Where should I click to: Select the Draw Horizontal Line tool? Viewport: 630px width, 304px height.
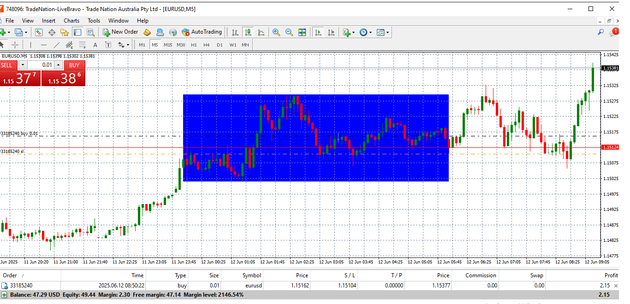44,45
